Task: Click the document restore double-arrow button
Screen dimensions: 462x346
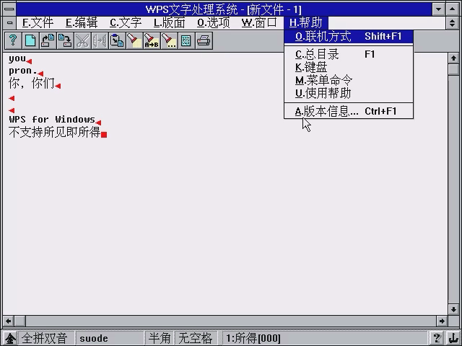Action: [x=453, y=23]
